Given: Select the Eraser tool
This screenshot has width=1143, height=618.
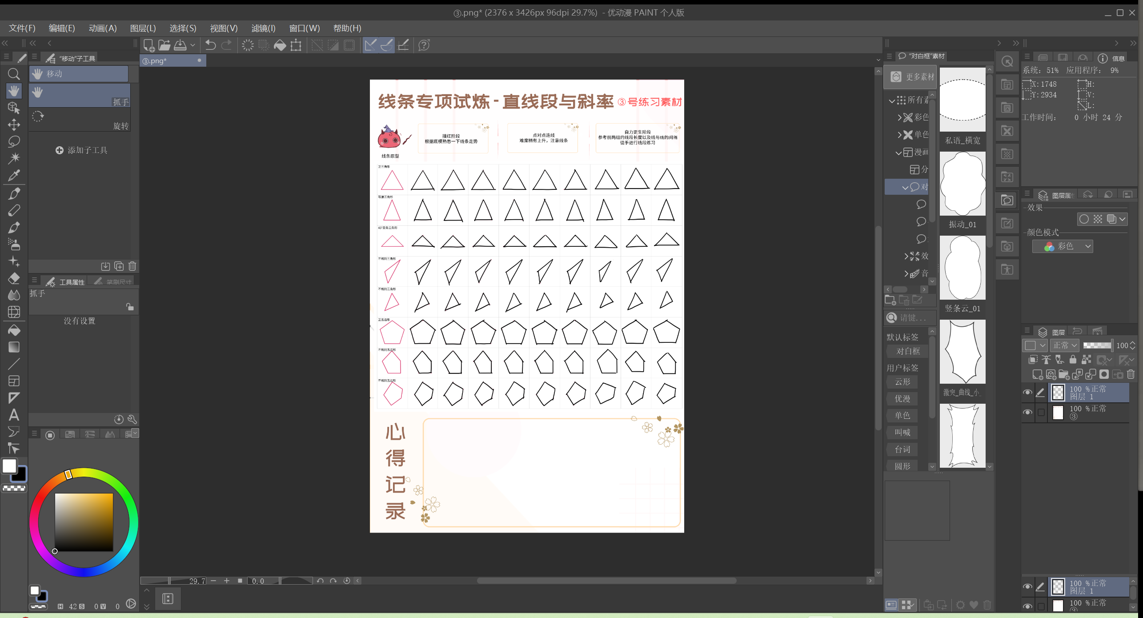Looking at the screenshot, I should 14,278.
